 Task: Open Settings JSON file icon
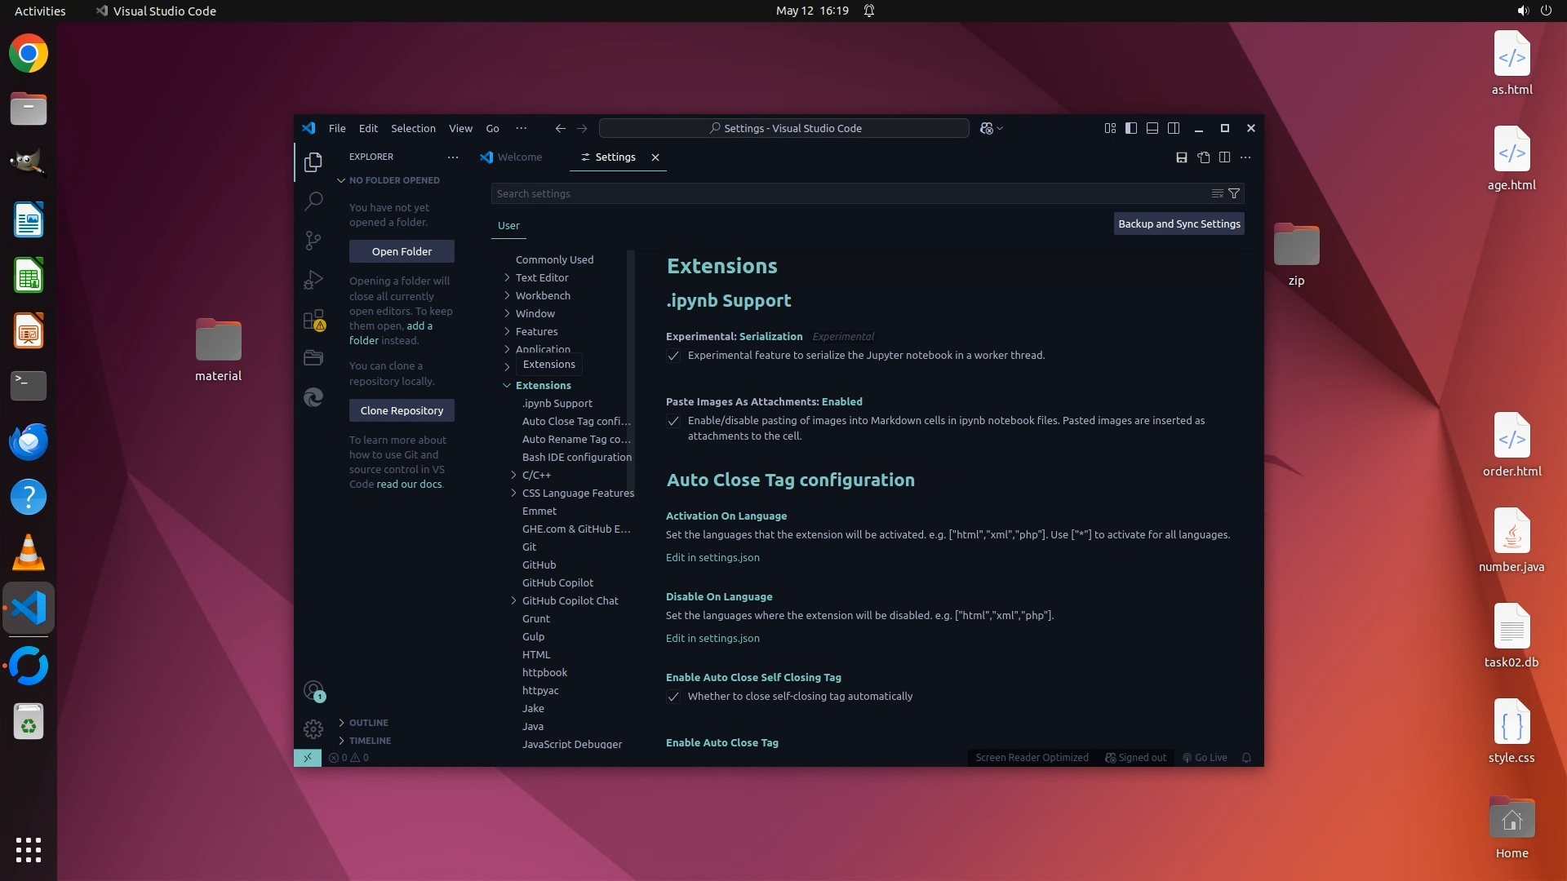click(x=1203, y=157)
